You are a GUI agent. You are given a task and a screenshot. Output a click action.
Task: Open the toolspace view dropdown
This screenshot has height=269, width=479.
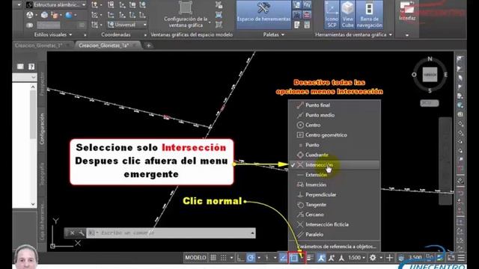click(25, 78)
